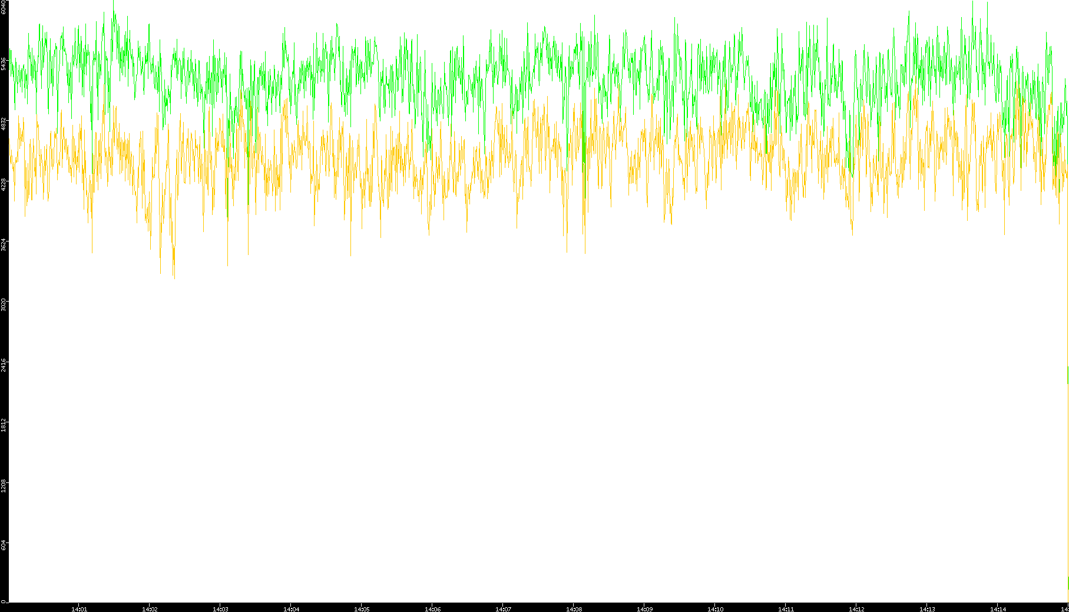Click the 14:01 time axis label

[x=79, y=609]
